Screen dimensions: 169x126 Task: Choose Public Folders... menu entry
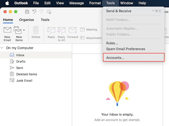click(134, 34)
